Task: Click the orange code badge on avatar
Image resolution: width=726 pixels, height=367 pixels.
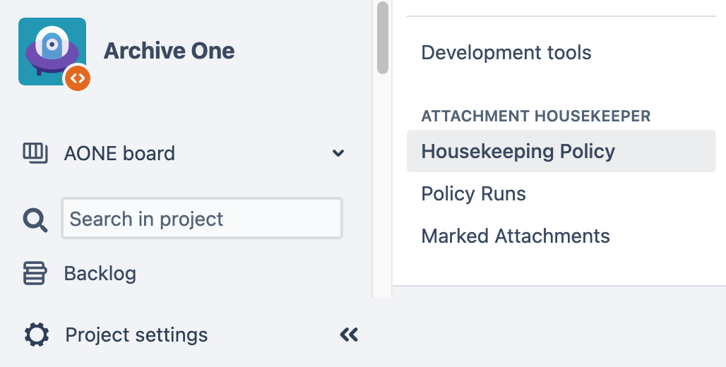Action: pyautogui.click(x=78, y=78)
